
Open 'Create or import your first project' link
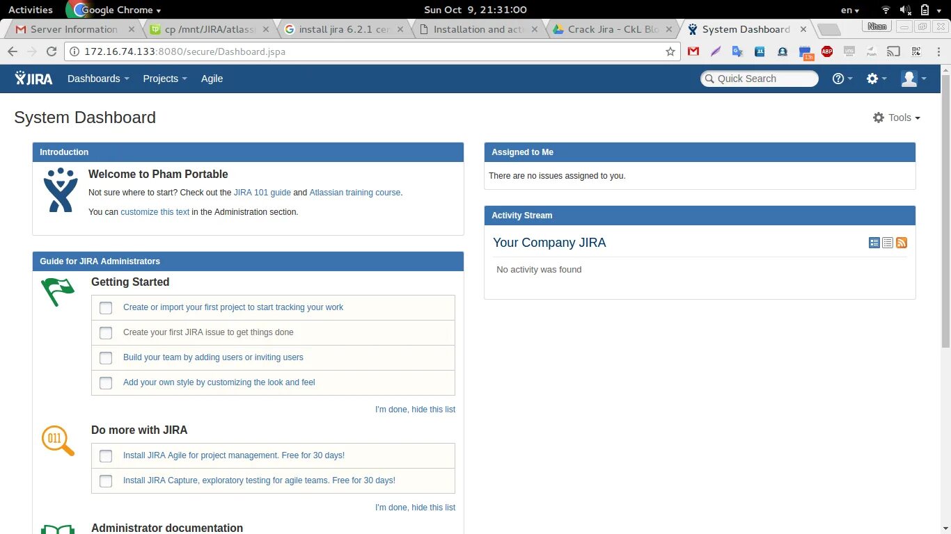(x=233, y=307)
